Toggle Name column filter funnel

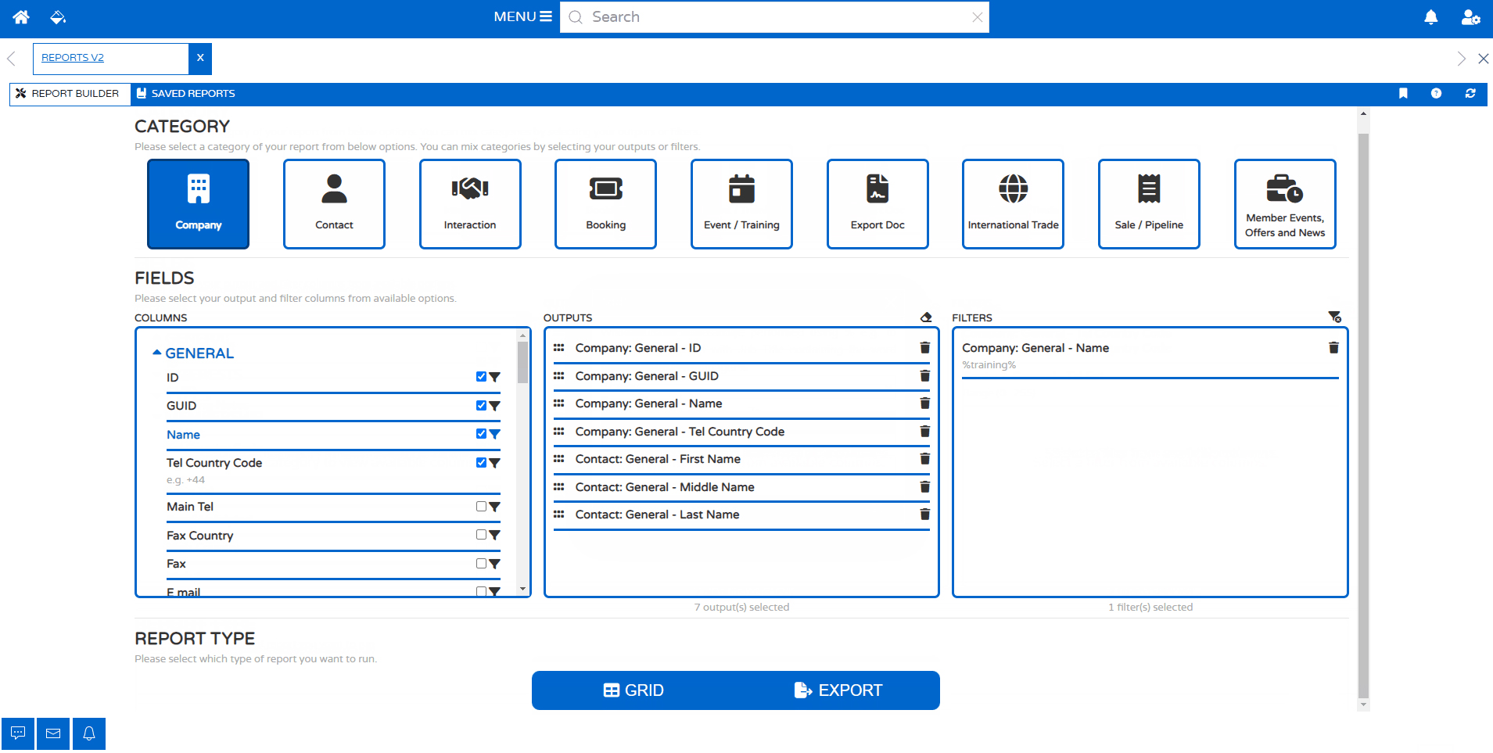pyautogui.click(x=494, y=435)
